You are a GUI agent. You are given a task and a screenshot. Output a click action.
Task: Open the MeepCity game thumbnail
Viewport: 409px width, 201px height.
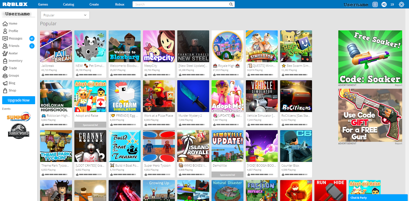click(x=159, y=46)
